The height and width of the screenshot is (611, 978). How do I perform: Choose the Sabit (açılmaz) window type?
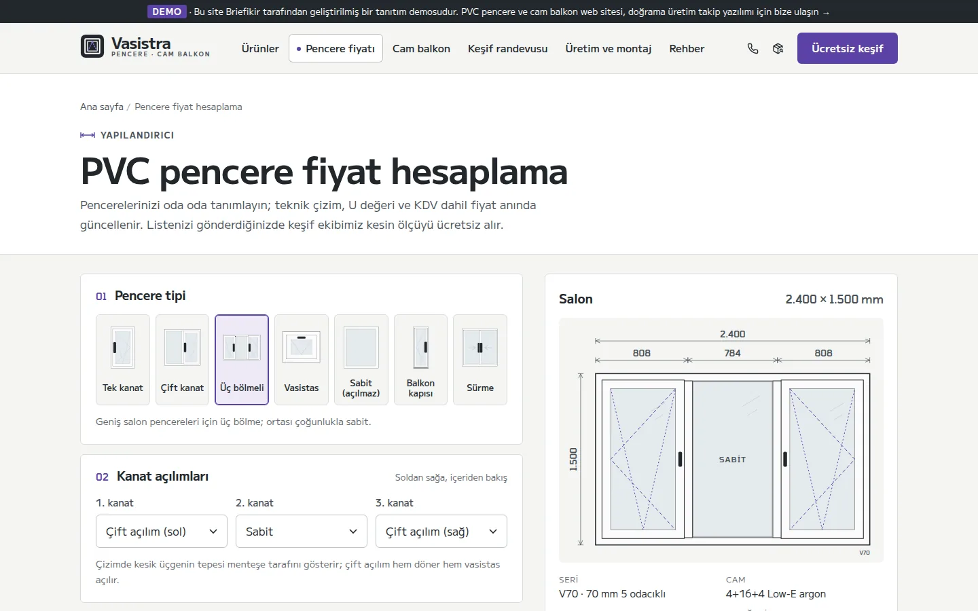point(361,360)
